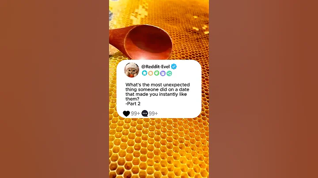Click the teal share badge icon
Screen dimensions: 318x178
click(x=169, y=73)
